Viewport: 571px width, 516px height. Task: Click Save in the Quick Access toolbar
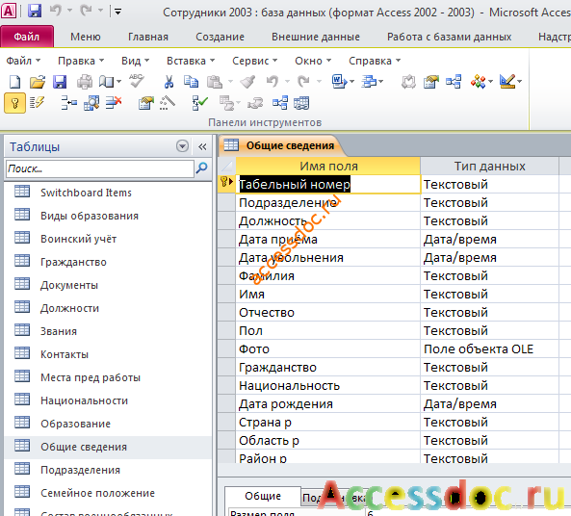point(35,12)
